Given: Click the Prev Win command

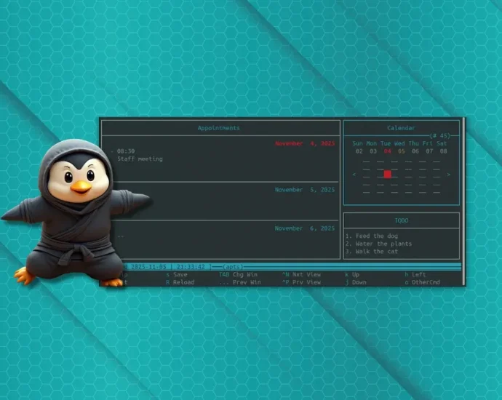Looking at the screenshot, I should [x=240, y=282].
